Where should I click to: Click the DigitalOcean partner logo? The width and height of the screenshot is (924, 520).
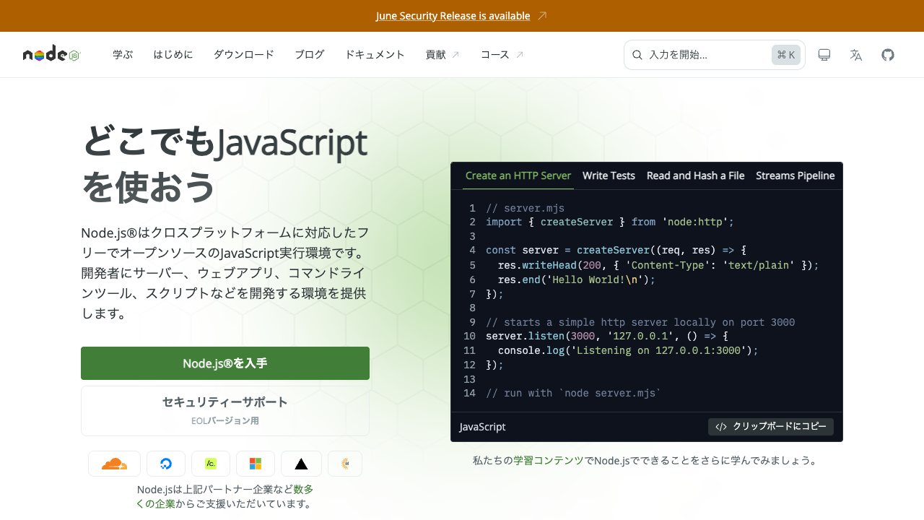[x=166, y=464]
